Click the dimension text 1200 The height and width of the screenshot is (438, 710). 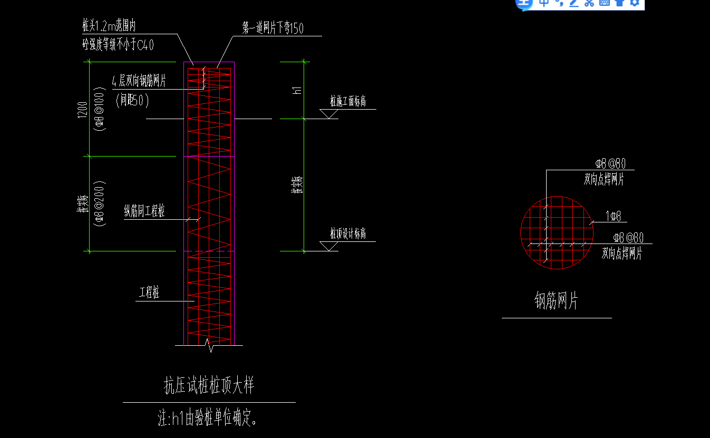(83, 110)
